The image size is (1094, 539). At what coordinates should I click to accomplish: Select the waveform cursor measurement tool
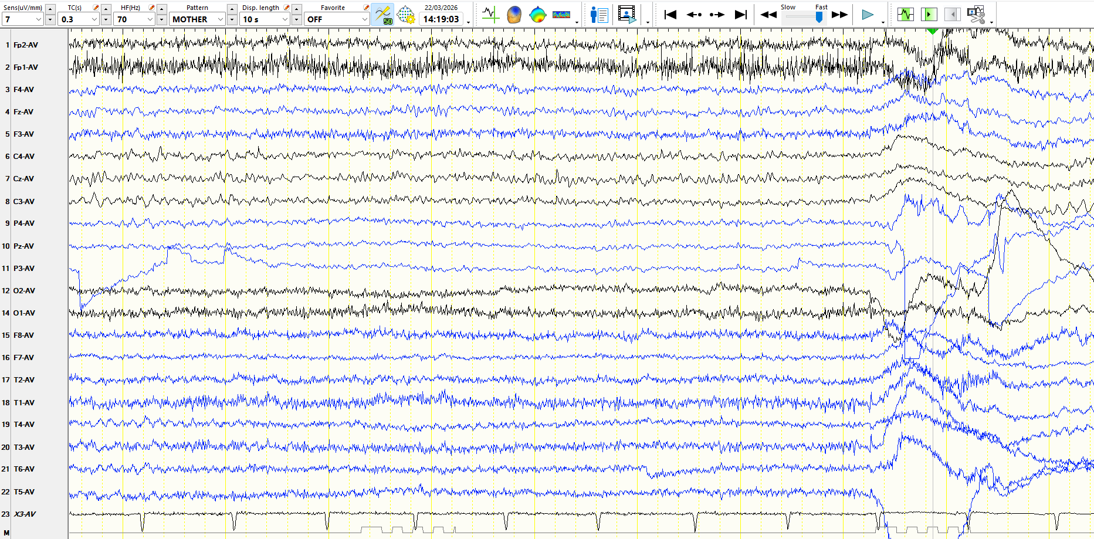(490, 15)
